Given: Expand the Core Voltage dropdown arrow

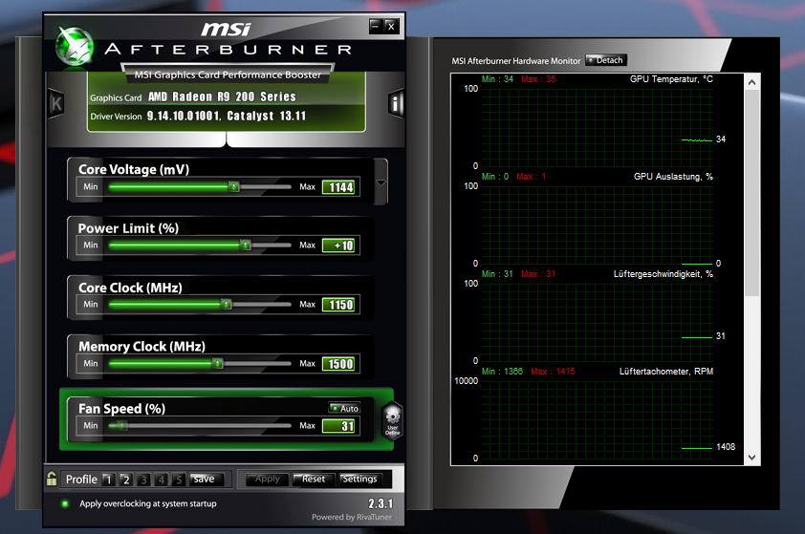Looking at the screenshot, I should coord(381,182).
